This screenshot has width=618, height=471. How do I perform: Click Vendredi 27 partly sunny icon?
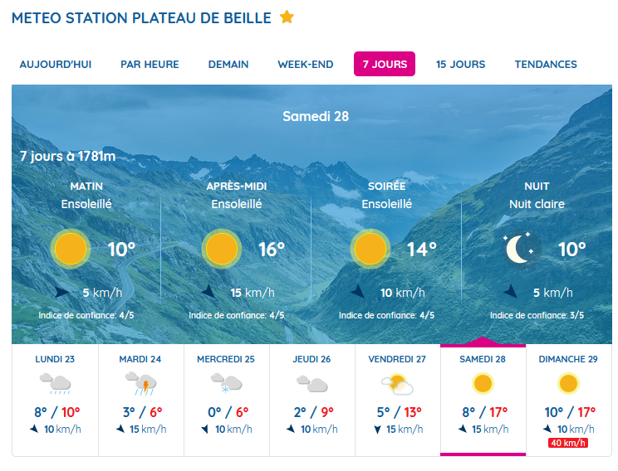pos(397,384)
